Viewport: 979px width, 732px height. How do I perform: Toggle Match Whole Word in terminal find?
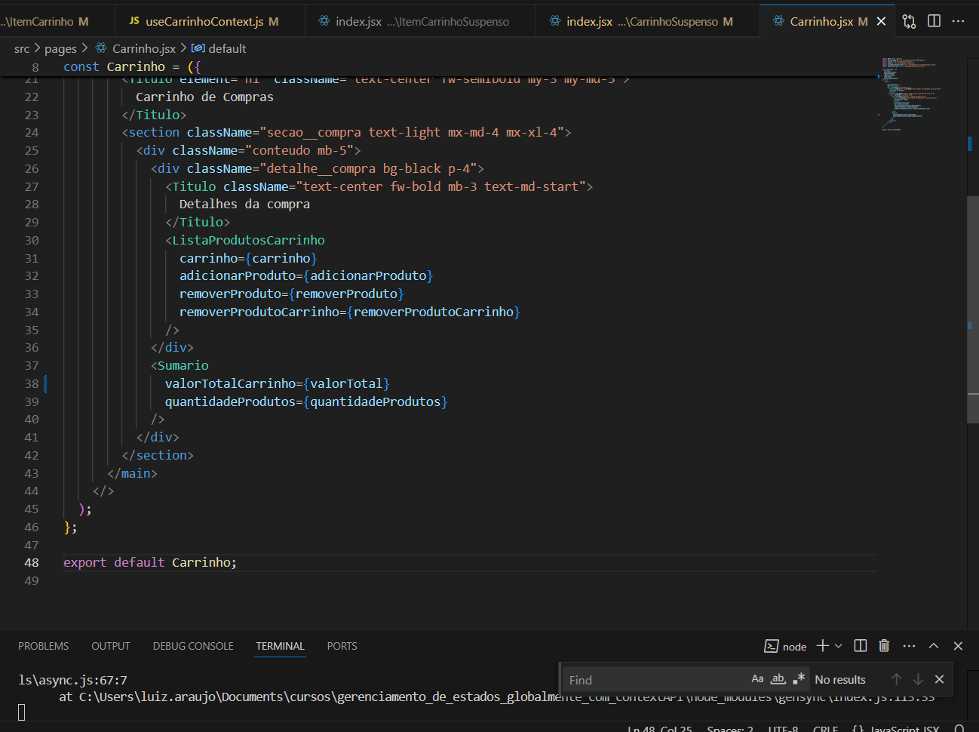pos(778,679)
